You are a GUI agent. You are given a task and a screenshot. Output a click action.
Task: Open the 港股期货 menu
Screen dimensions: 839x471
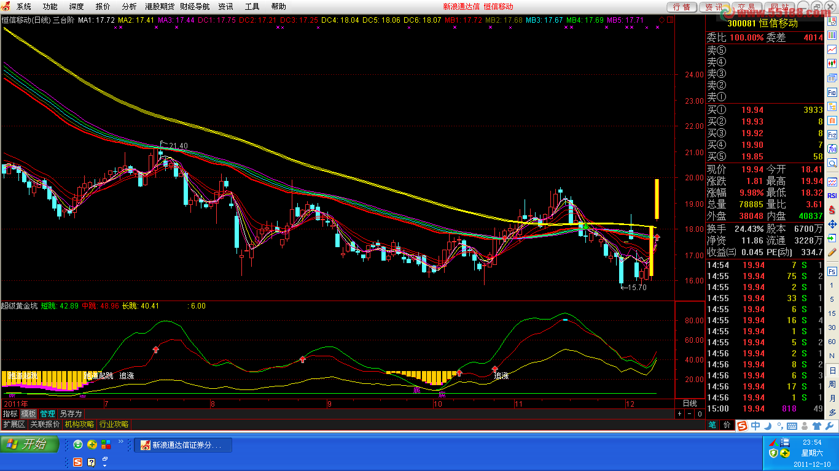click(x=159, y=7)
